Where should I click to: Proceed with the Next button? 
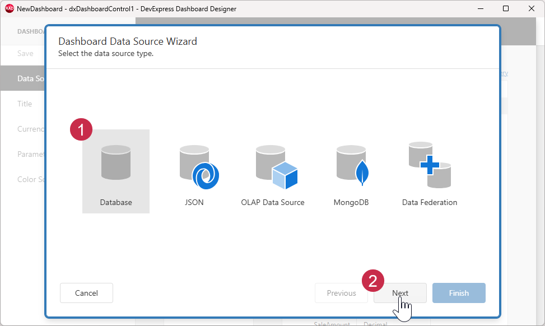(400, 293)
